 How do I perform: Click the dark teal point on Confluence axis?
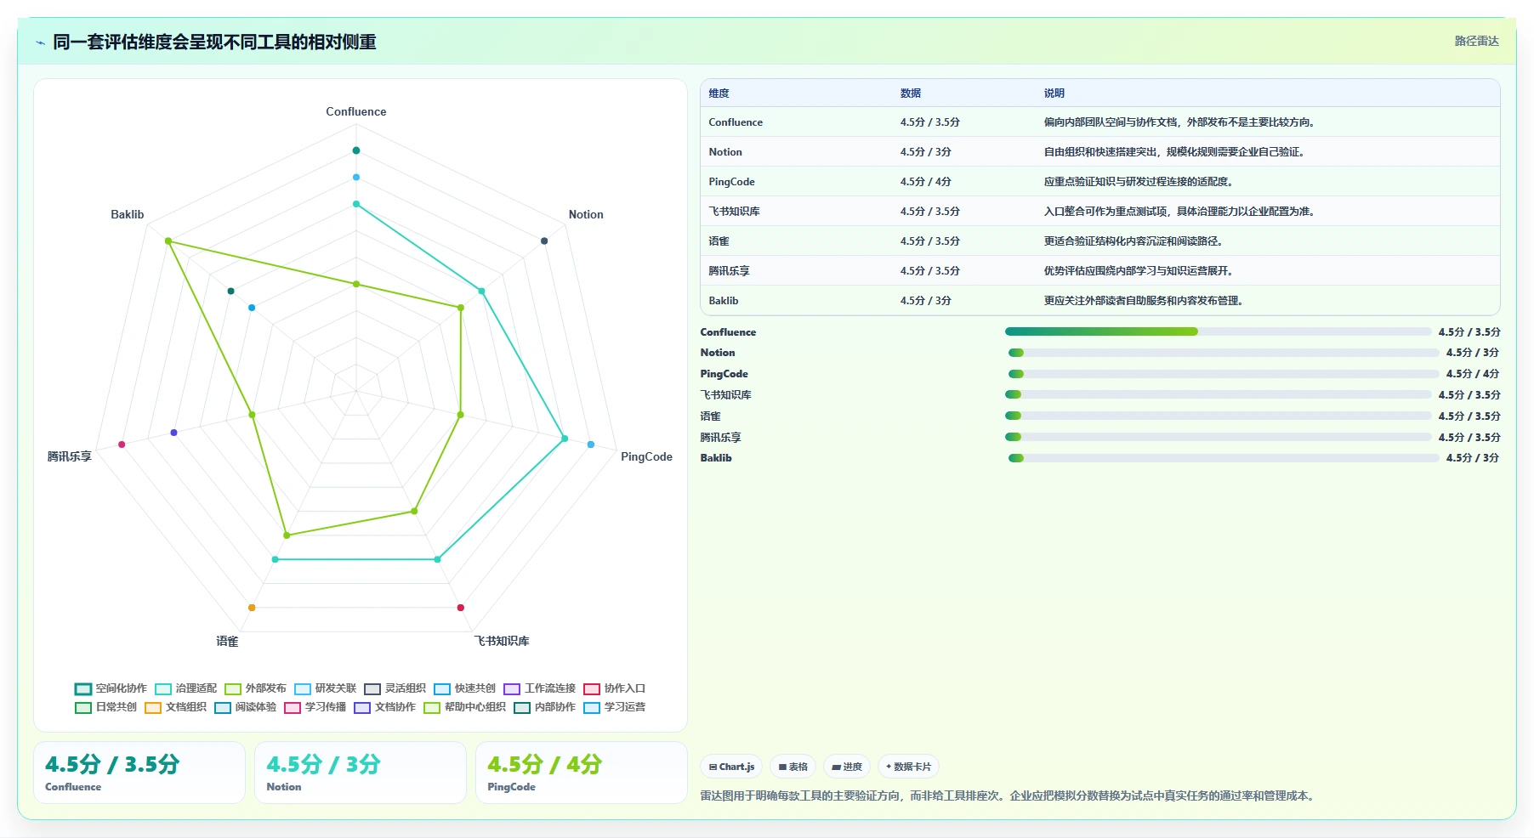click(356, 150)
